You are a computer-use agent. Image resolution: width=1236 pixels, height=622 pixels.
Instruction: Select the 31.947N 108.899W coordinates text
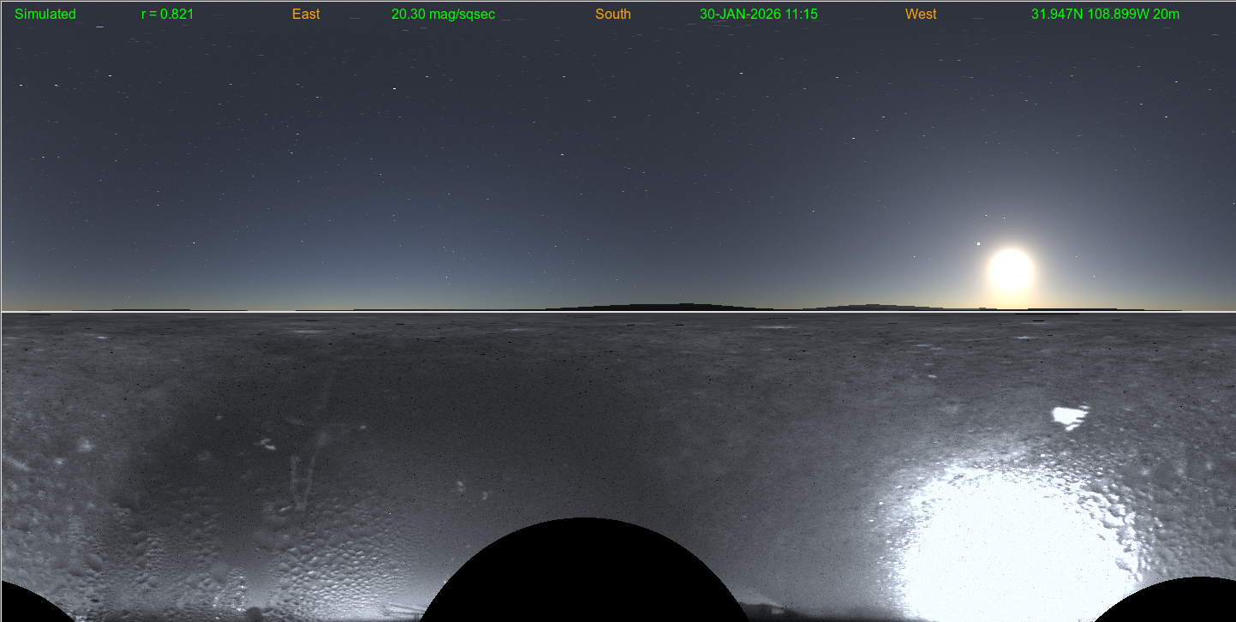click(x=1105, y=15)
